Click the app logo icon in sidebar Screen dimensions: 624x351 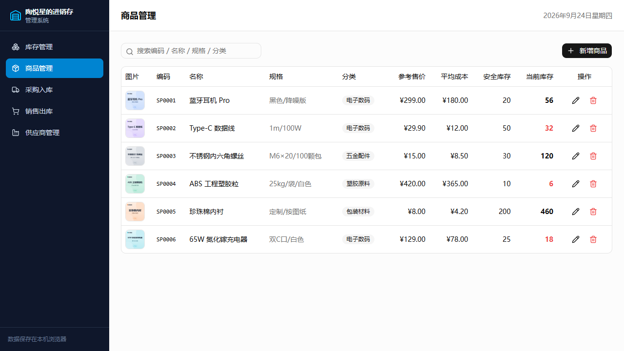pyautogui.click(x=16, y=16)
